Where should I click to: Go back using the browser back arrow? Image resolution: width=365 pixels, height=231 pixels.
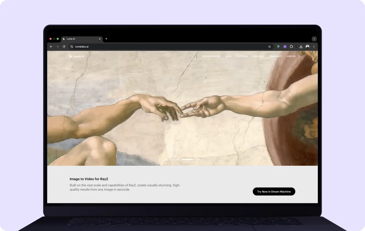point(51,46)
